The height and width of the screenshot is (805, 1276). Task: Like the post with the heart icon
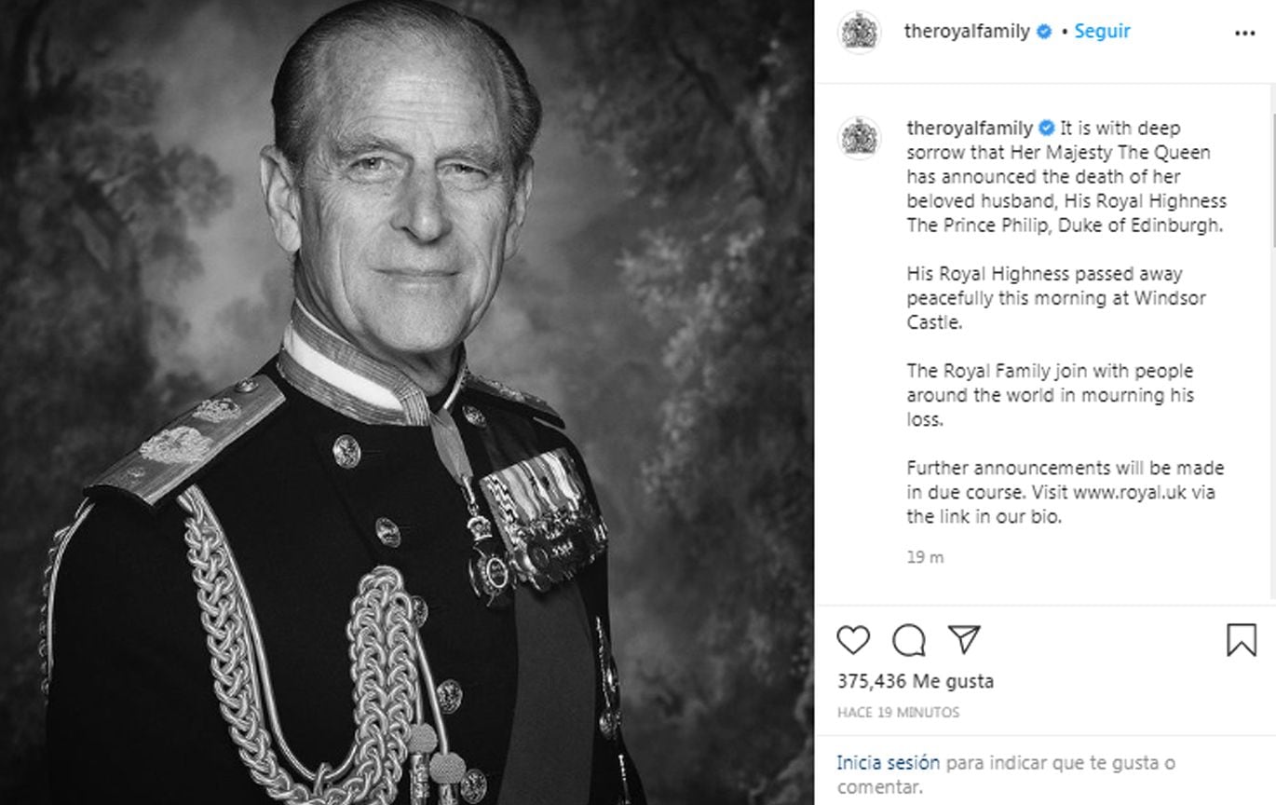click(852, 640)
